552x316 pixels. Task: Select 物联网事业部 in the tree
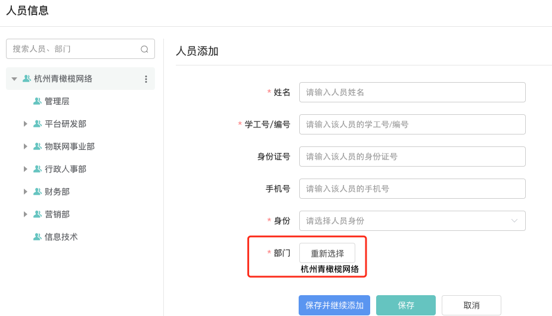(x=70, y=146)
